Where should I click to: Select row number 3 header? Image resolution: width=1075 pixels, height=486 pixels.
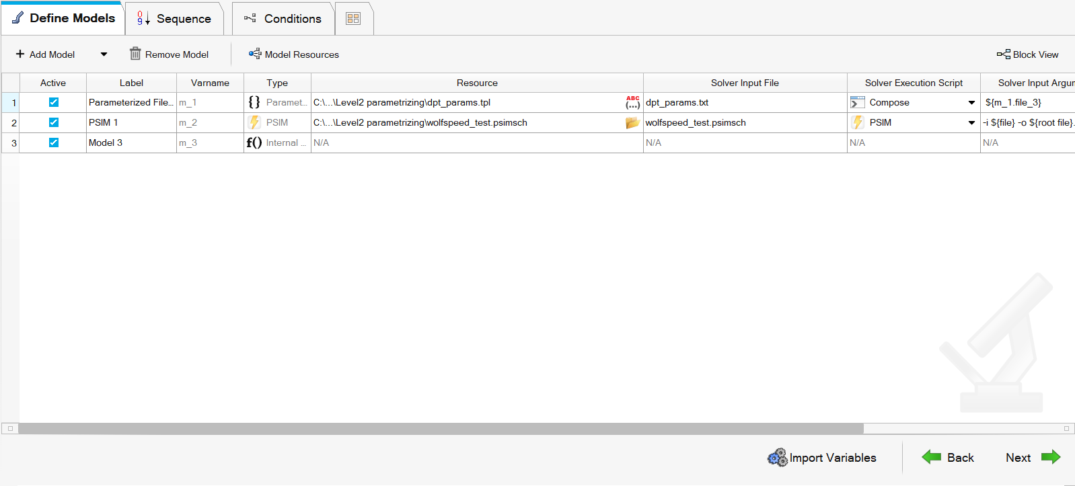[x=11, y=143]
